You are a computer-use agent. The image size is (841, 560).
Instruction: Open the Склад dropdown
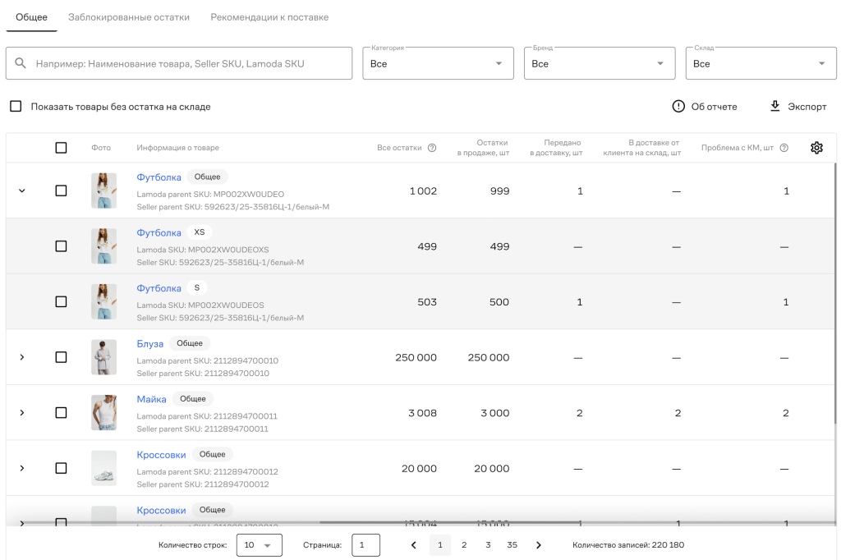pos(761,63)
